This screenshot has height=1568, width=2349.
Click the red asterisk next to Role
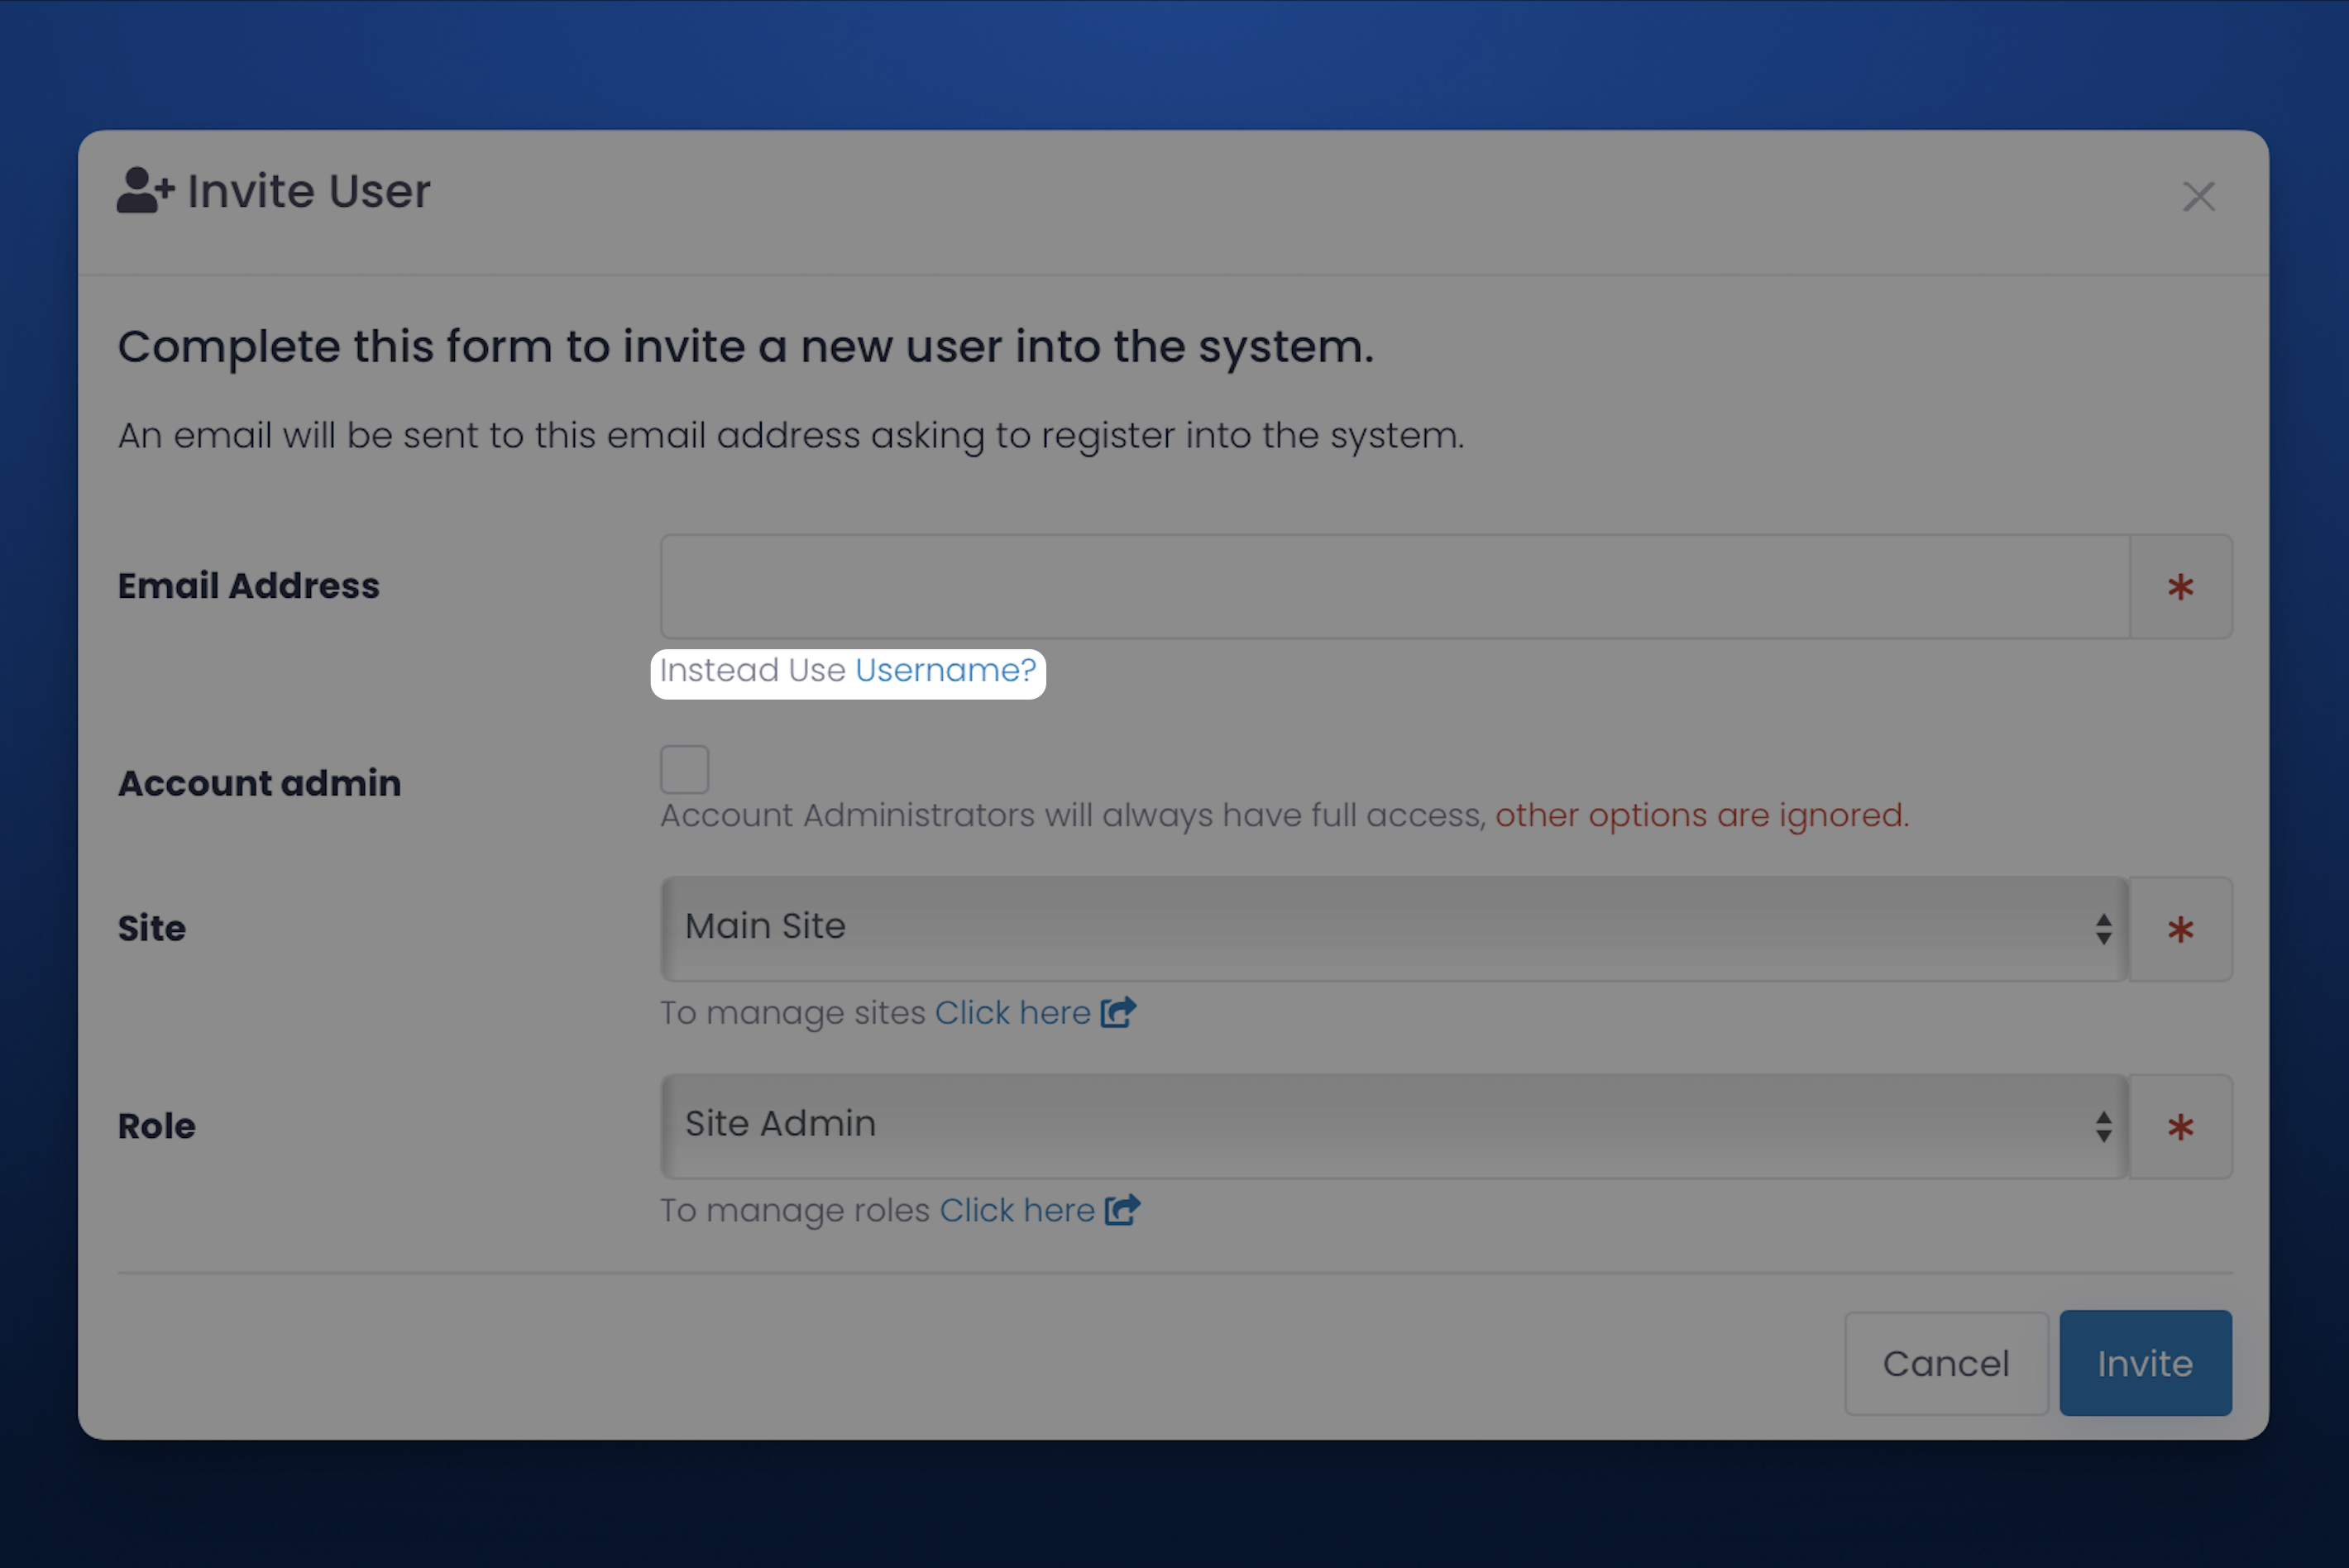[x=2180, y=1128]
